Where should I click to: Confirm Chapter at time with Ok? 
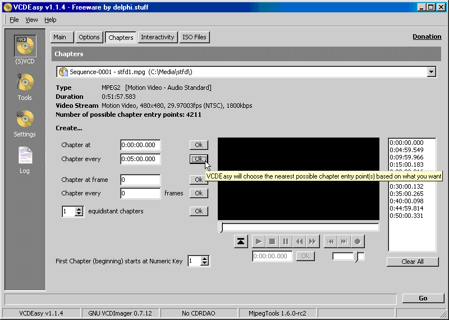(x=199, y=145)
